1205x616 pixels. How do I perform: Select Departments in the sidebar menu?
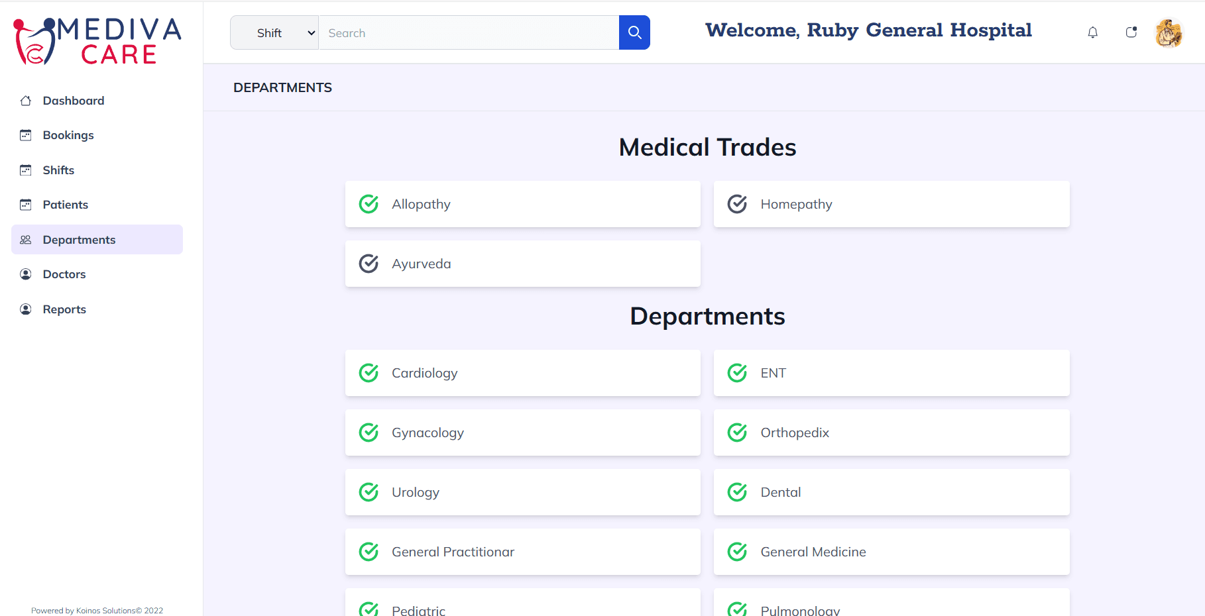pos(79,239)
